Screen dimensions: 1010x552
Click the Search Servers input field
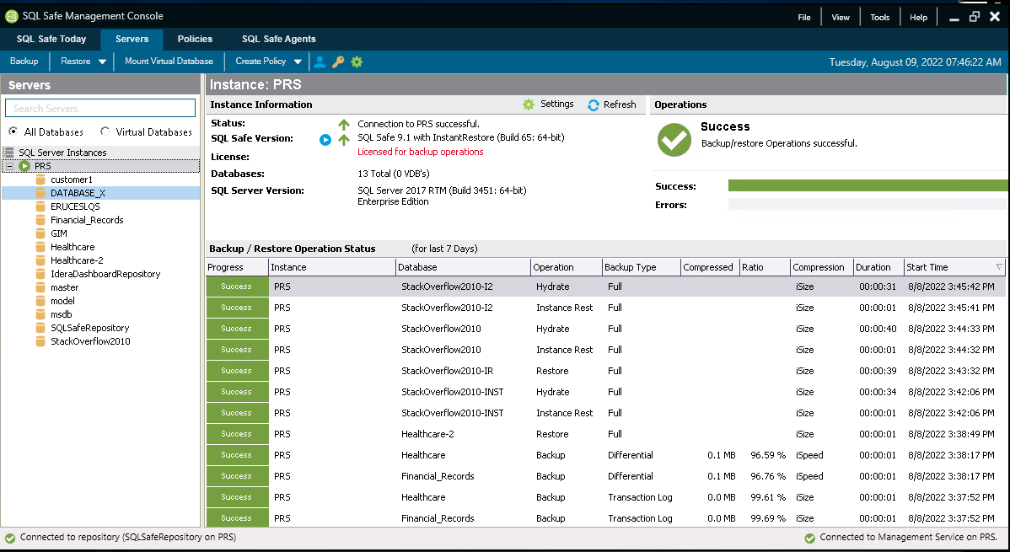[99, 108]
